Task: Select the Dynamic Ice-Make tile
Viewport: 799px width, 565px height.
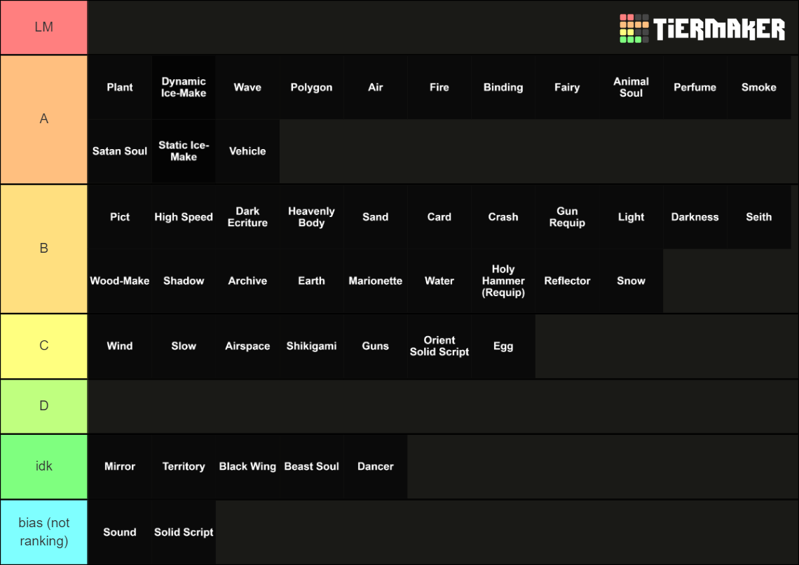Action: 184,87
